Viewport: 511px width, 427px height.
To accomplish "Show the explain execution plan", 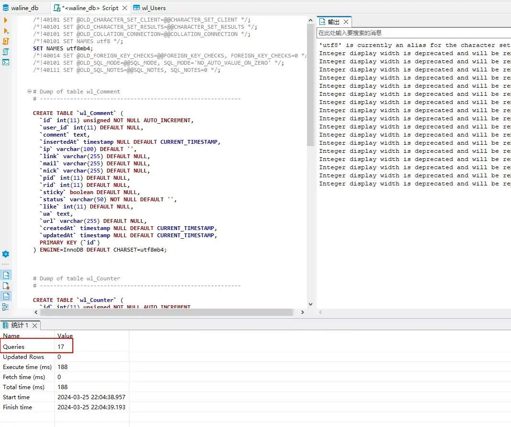I will pos(6,52).
